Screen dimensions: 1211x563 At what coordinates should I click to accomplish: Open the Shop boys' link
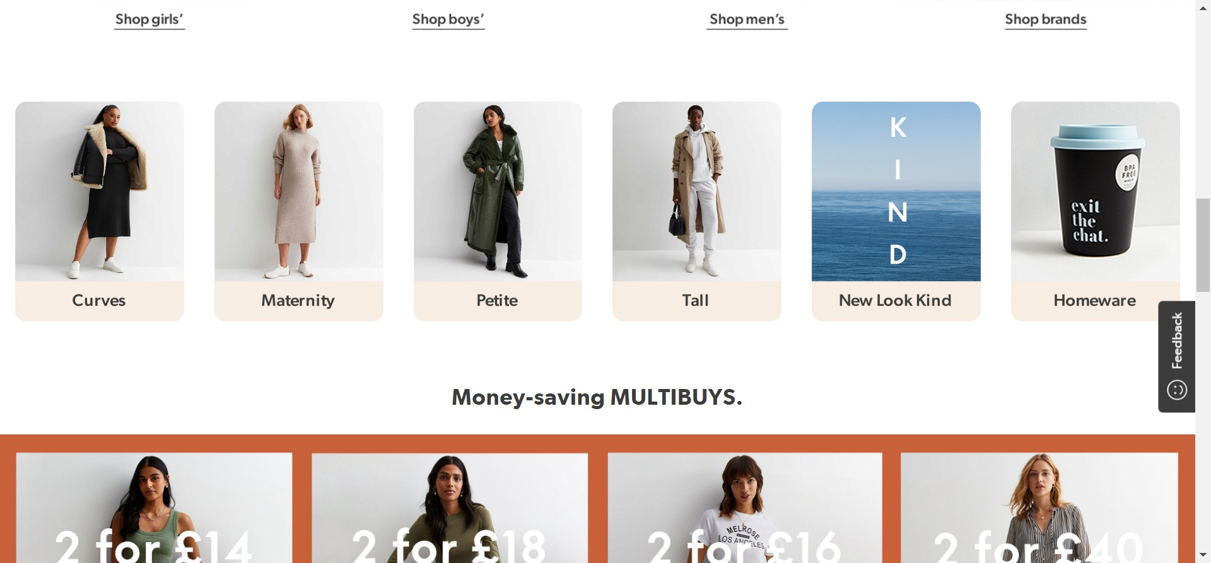click(x=448, y=20)
